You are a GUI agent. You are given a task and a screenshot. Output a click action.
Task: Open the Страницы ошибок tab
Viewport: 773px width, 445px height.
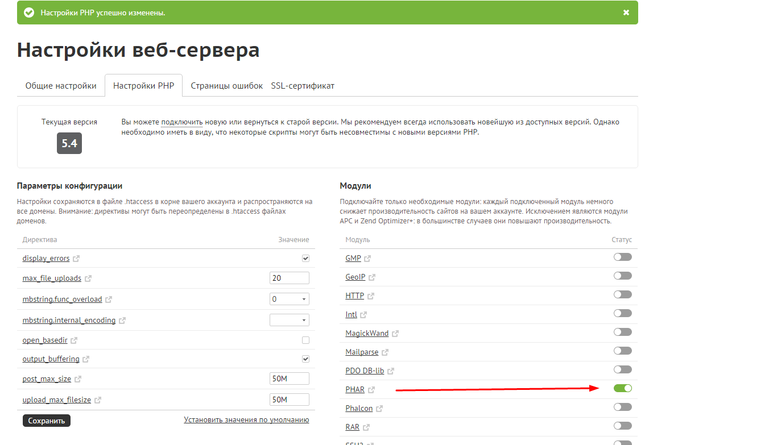tap(227, 86)
